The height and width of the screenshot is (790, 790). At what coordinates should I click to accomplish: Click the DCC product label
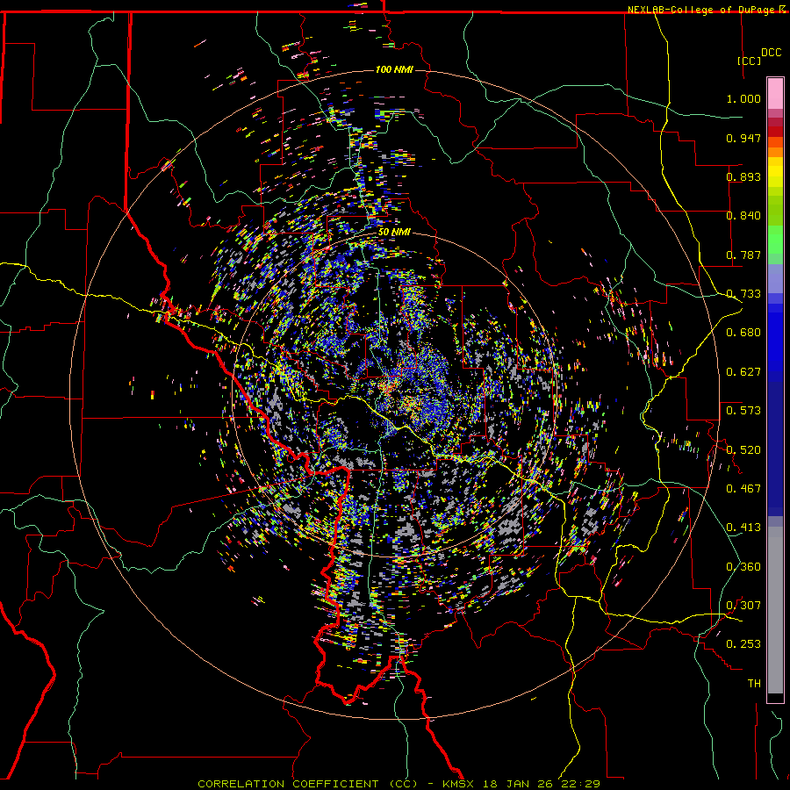click(771, 53)
